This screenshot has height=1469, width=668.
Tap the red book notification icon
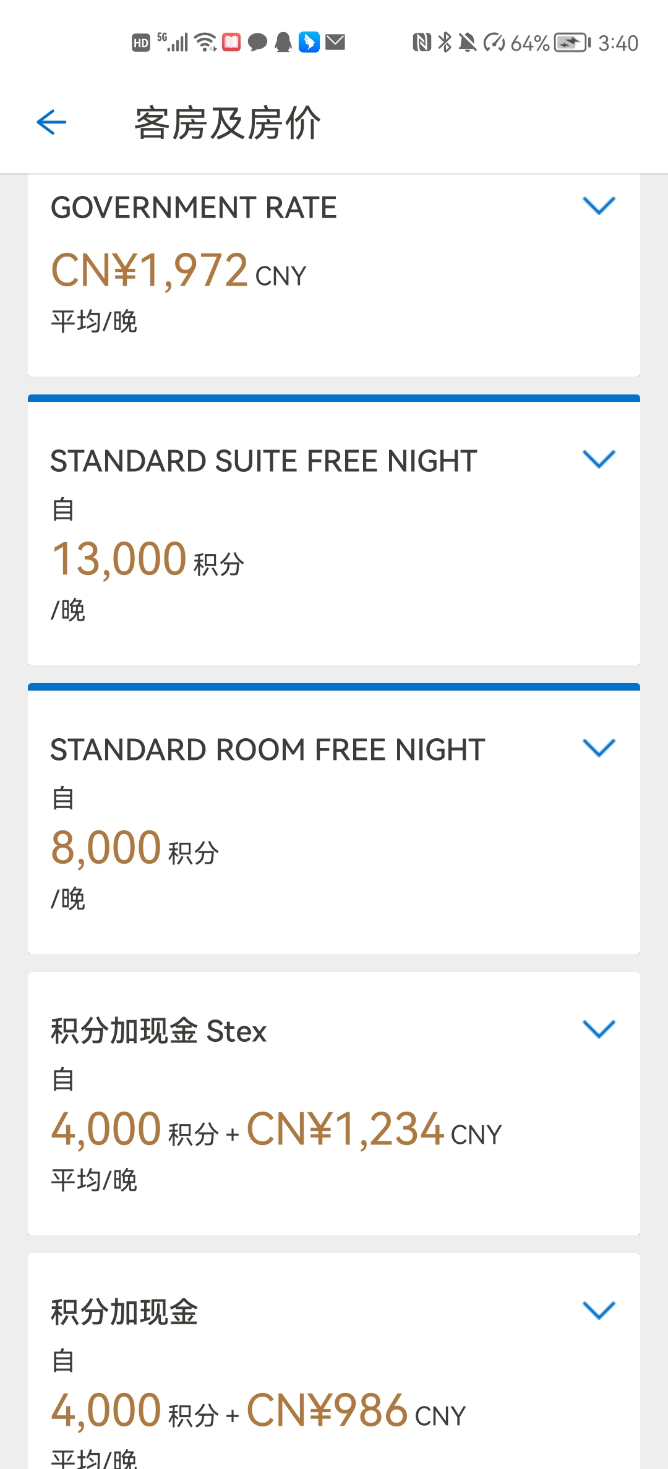coord(231,42)
